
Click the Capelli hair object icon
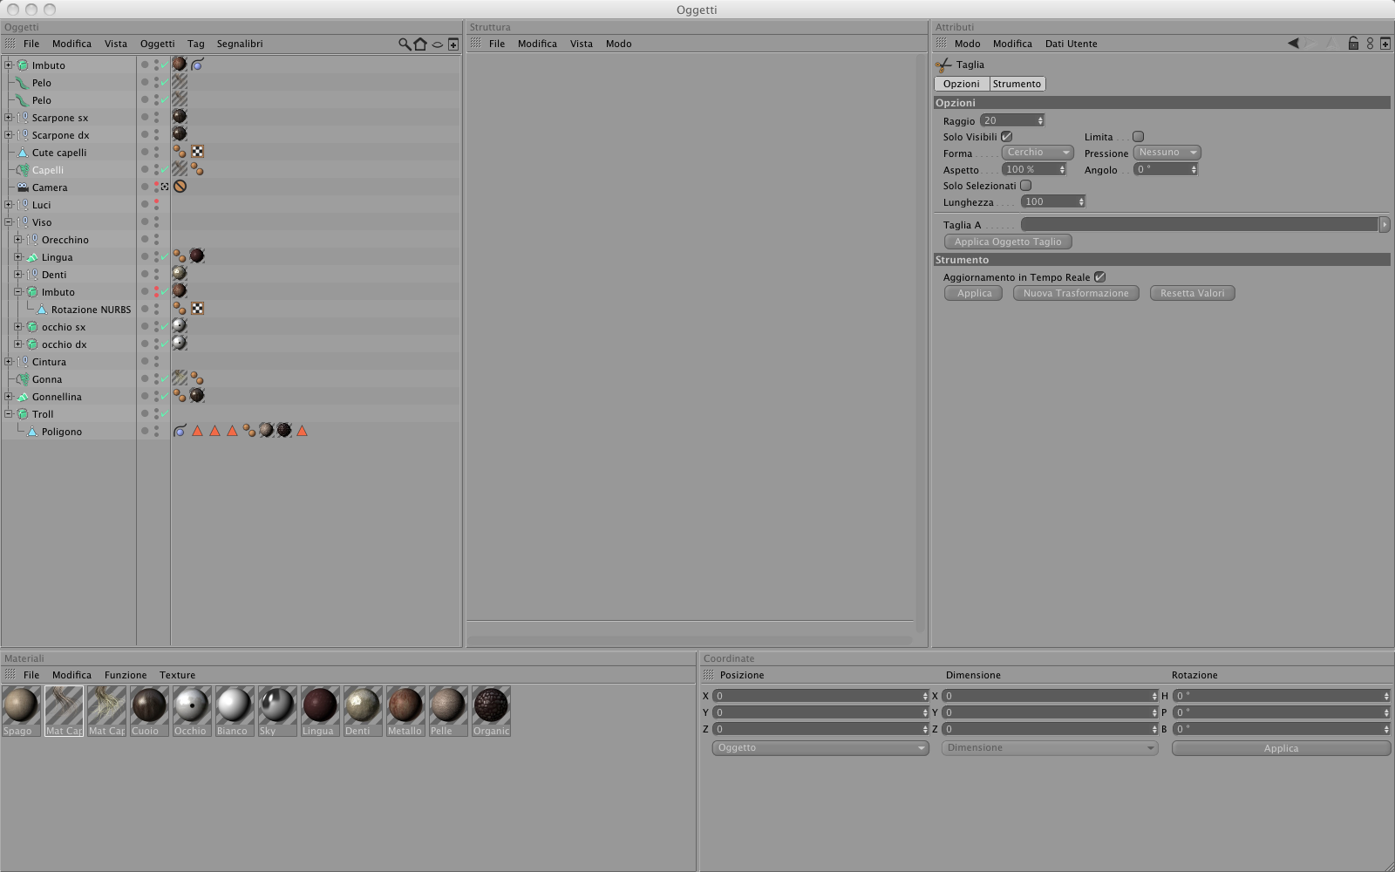point(24,170)
